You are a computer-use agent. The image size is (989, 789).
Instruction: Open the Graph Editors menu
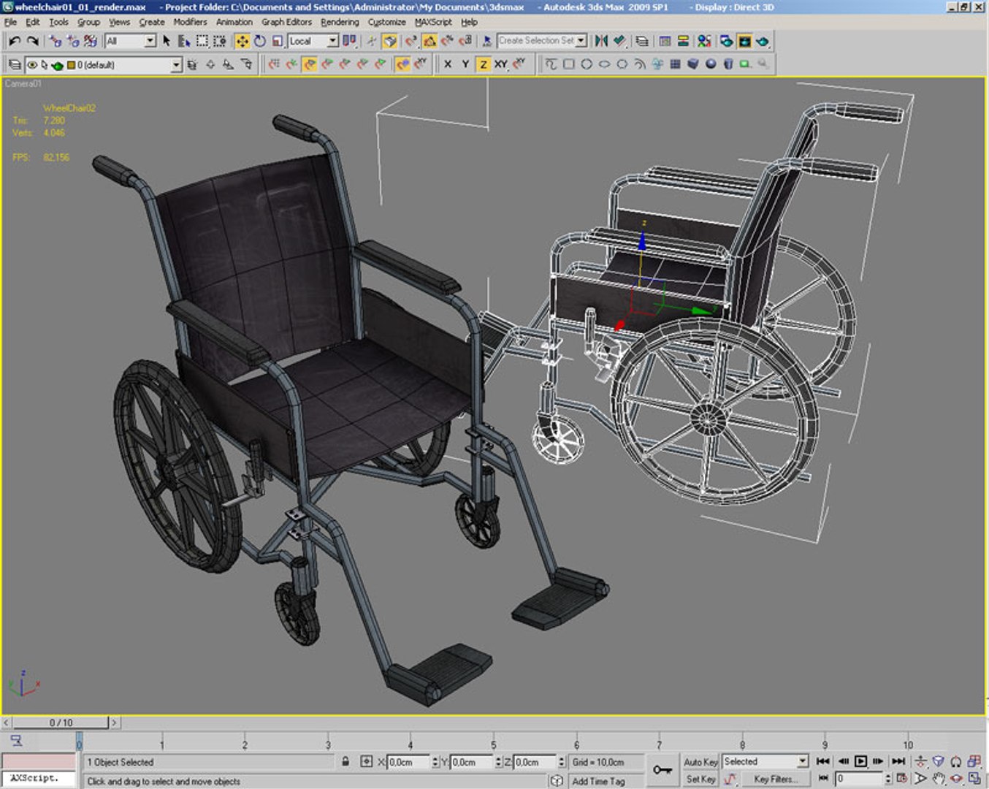point(286,22)
